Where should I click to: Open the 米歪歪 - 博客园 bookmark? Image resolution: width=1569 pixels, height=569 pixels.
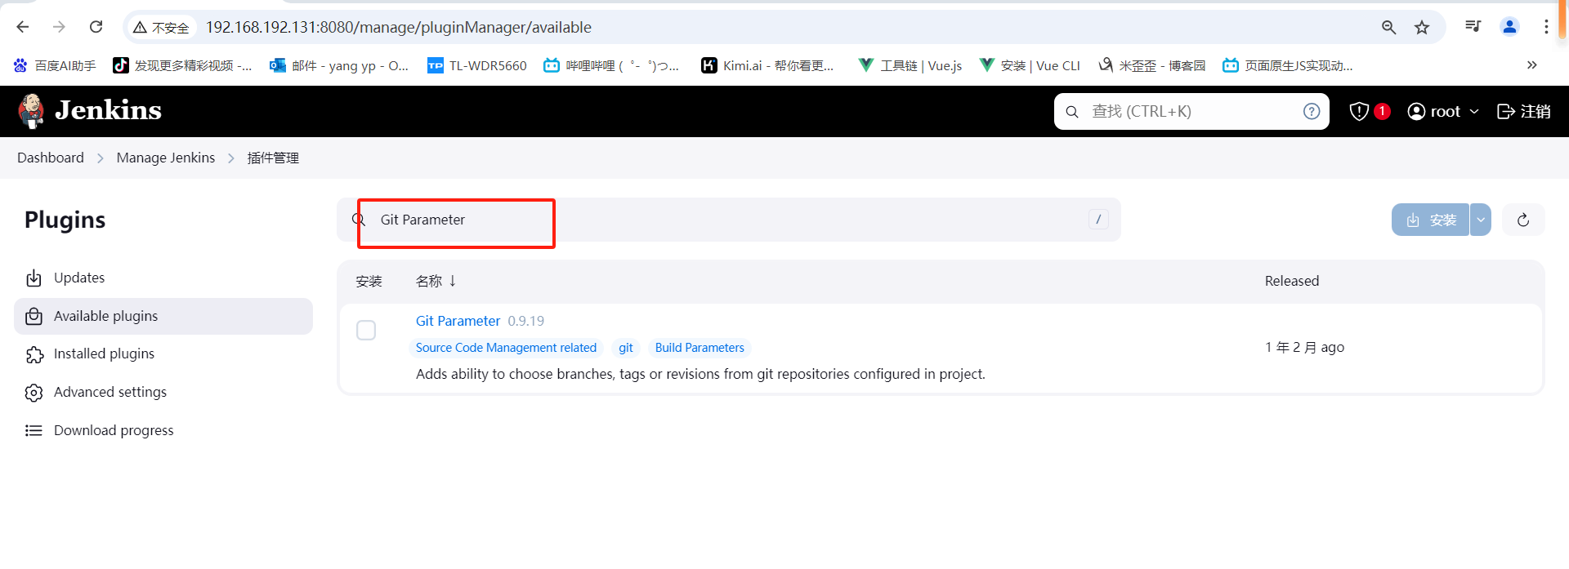[x=1151, y=65]
